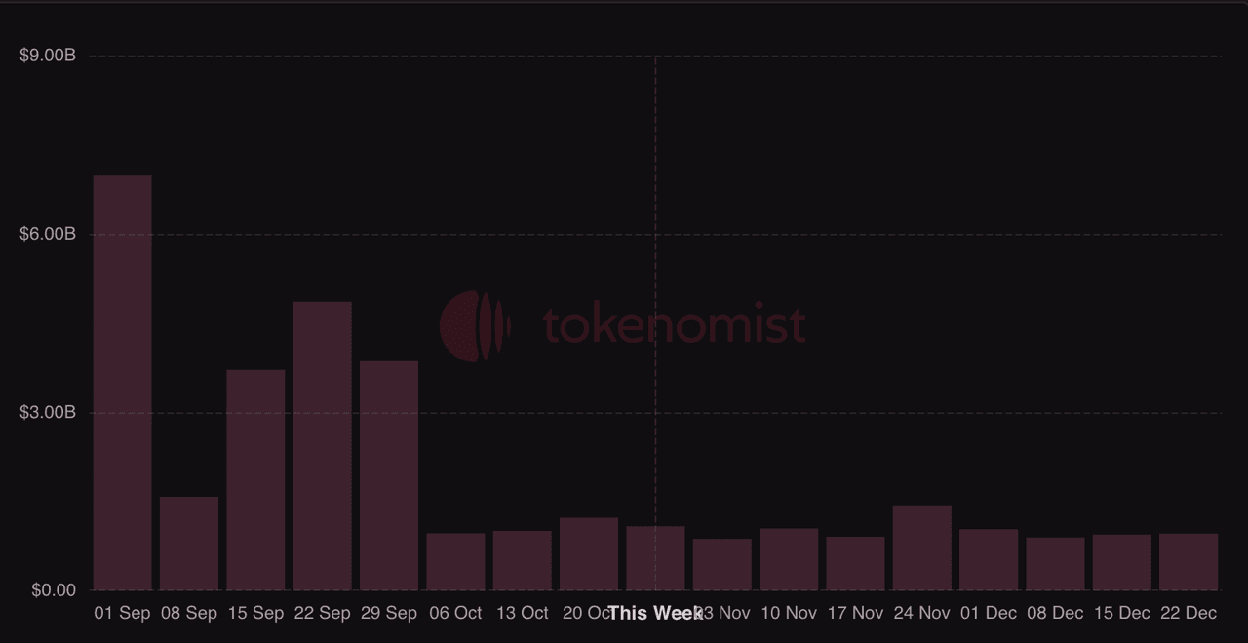Image resolution: width=1248 pixels, height=643 pixels.
Task: Click the $6.00B y-axis label
Action: [48, 234]
